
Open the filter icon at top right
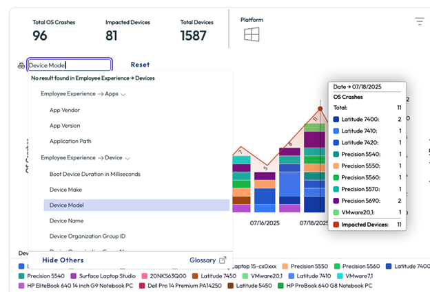pyautogui.click(x=419, y=21)
